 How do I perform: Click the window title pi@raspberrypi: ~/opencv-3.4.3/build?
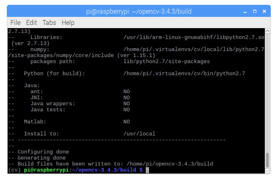coord(139,11)
